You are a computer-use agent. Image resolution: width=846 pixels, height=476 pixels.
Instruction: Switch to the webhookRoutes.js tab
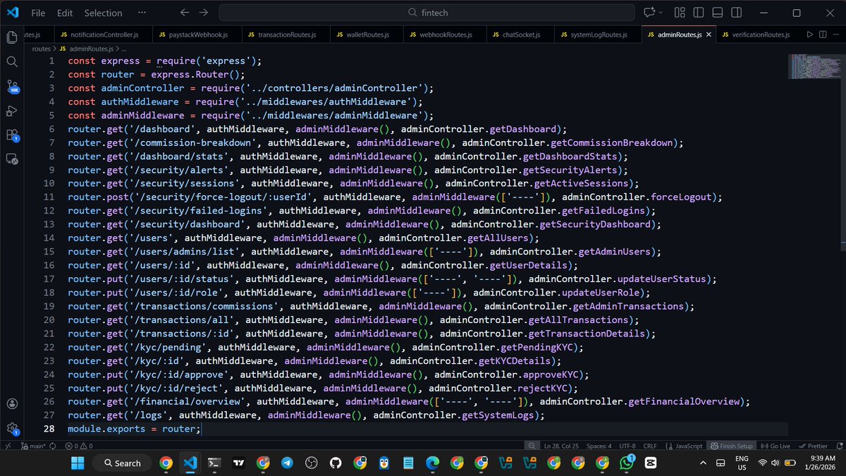444,35
